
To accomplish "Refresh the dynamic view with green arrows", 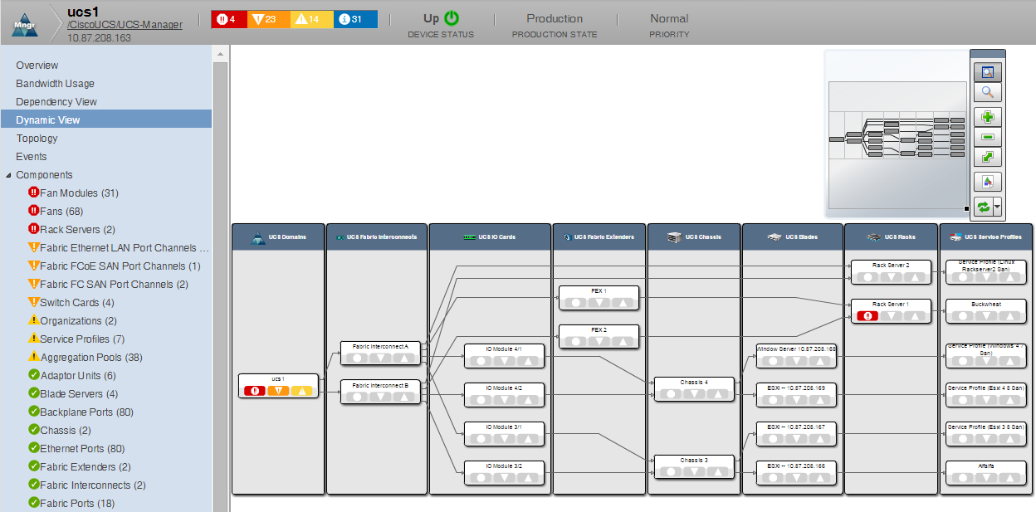I will click(984, 207).
